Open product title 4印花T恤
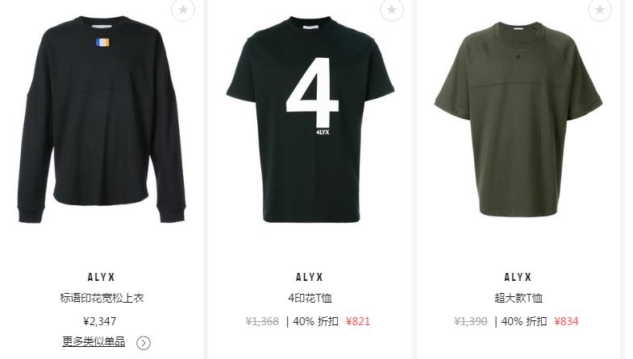Image resolution: width=633 pixels, height=359 pixels. [x=310, y=298]
